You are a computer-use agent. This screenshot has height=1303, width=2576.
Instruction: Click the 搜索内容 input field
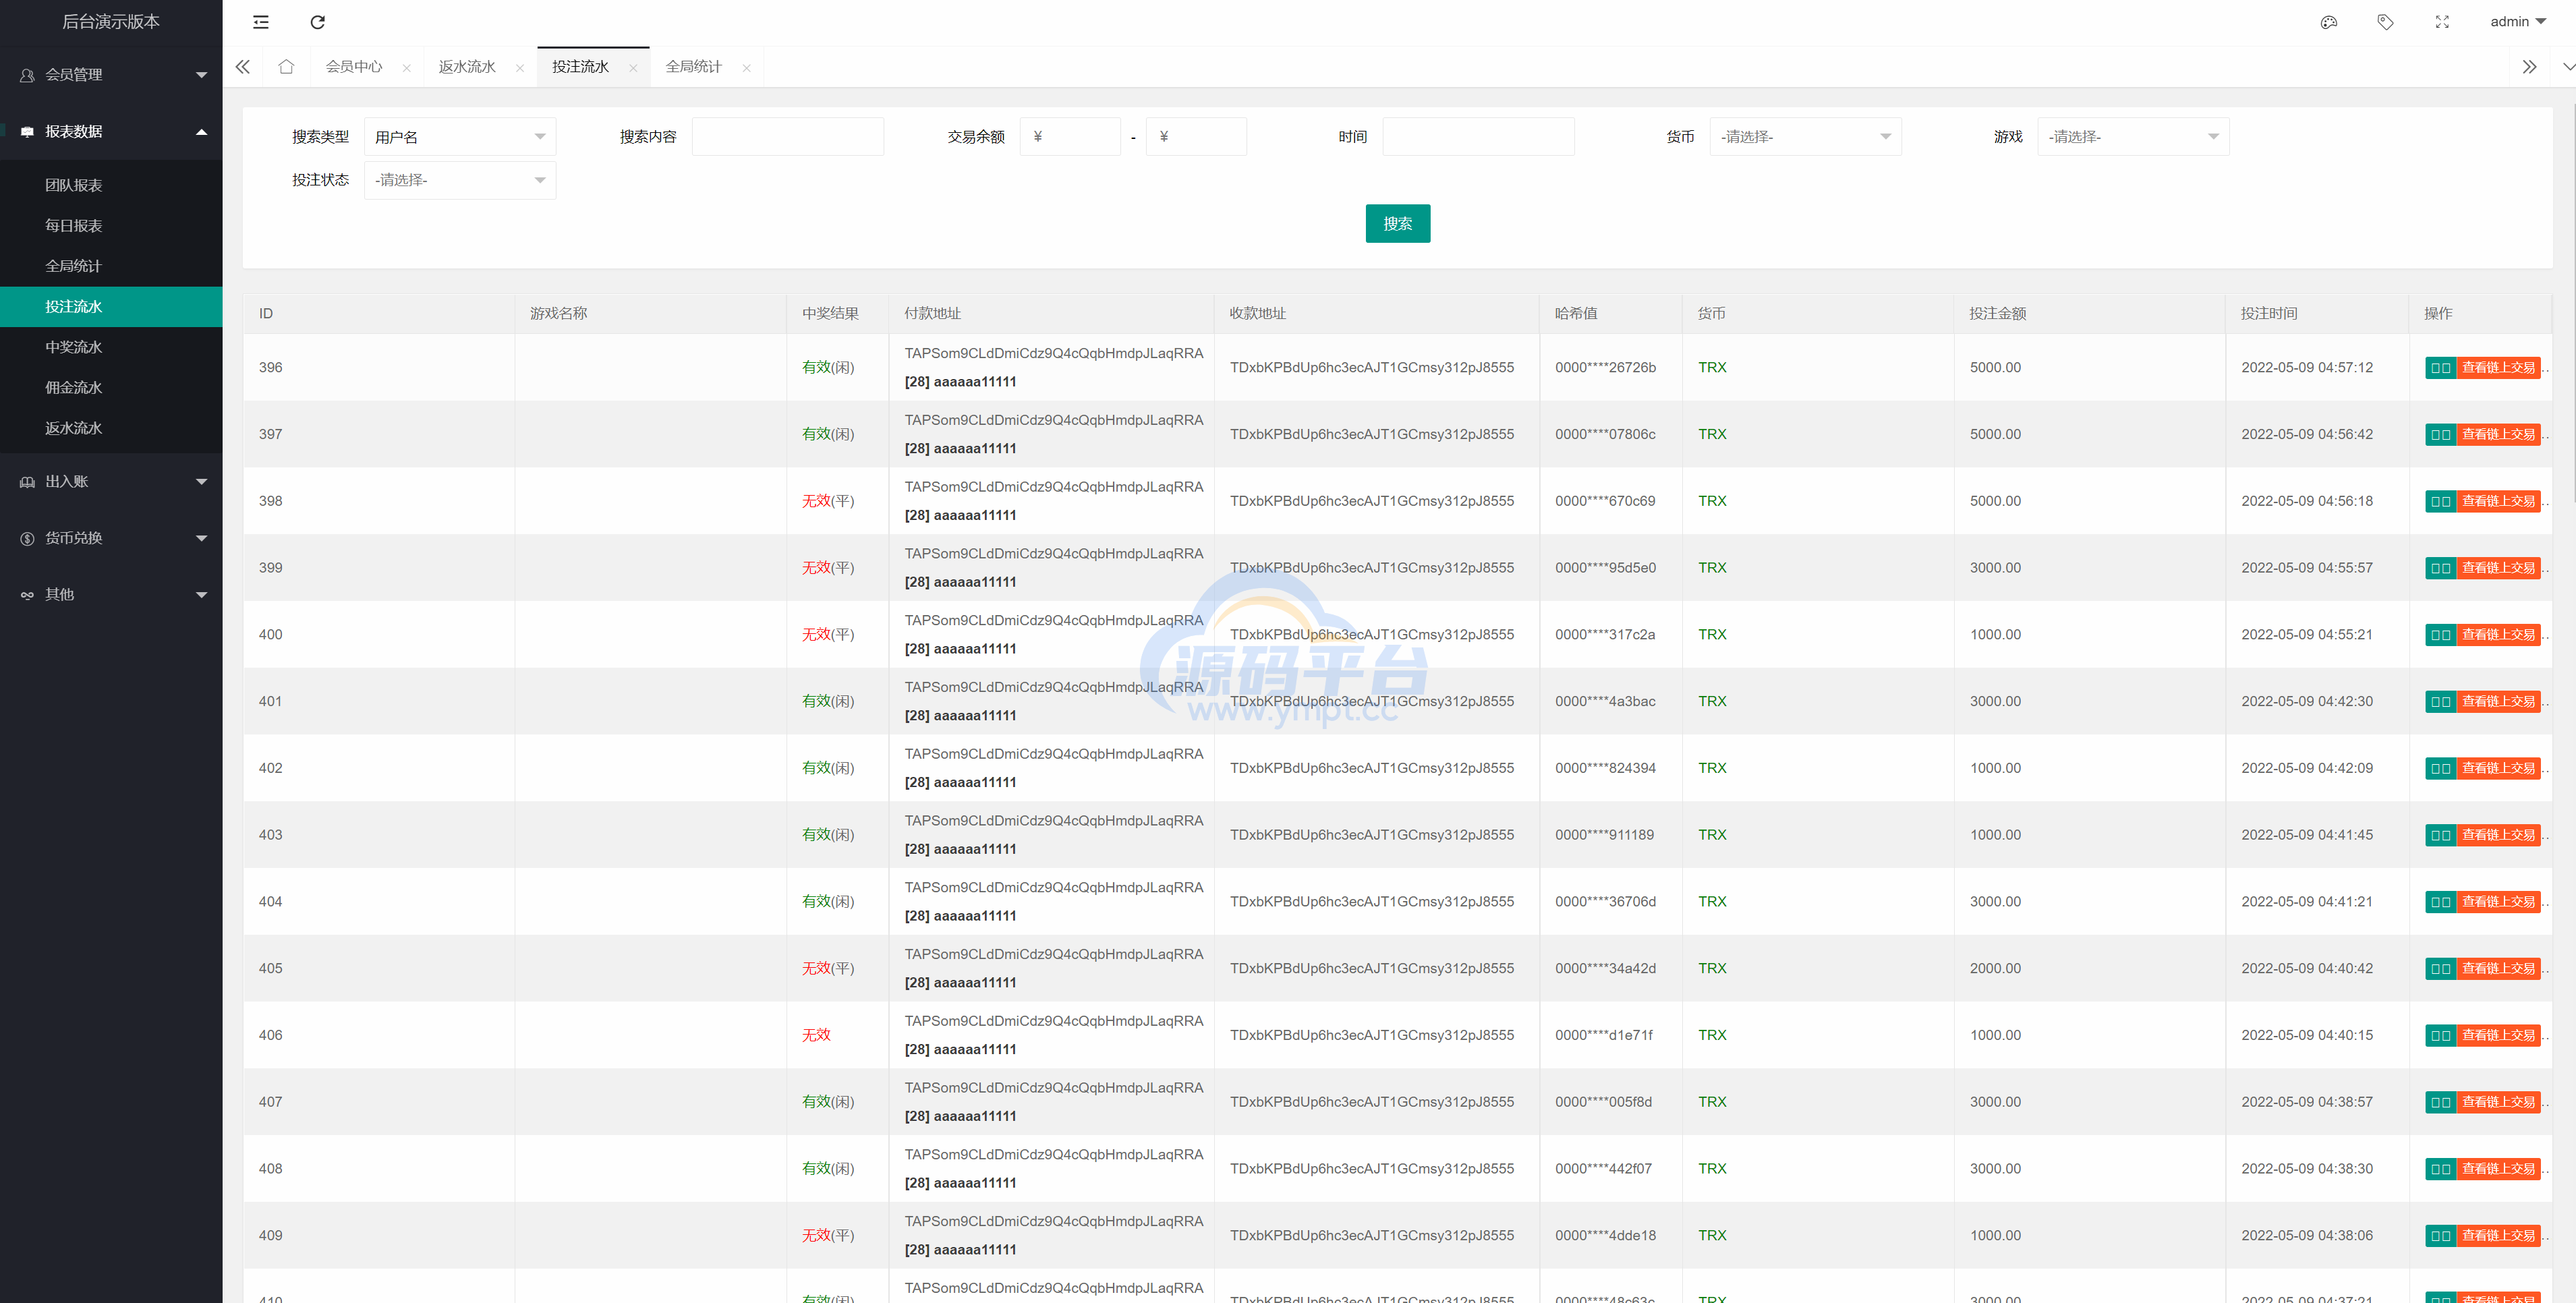tap(787, 137)
